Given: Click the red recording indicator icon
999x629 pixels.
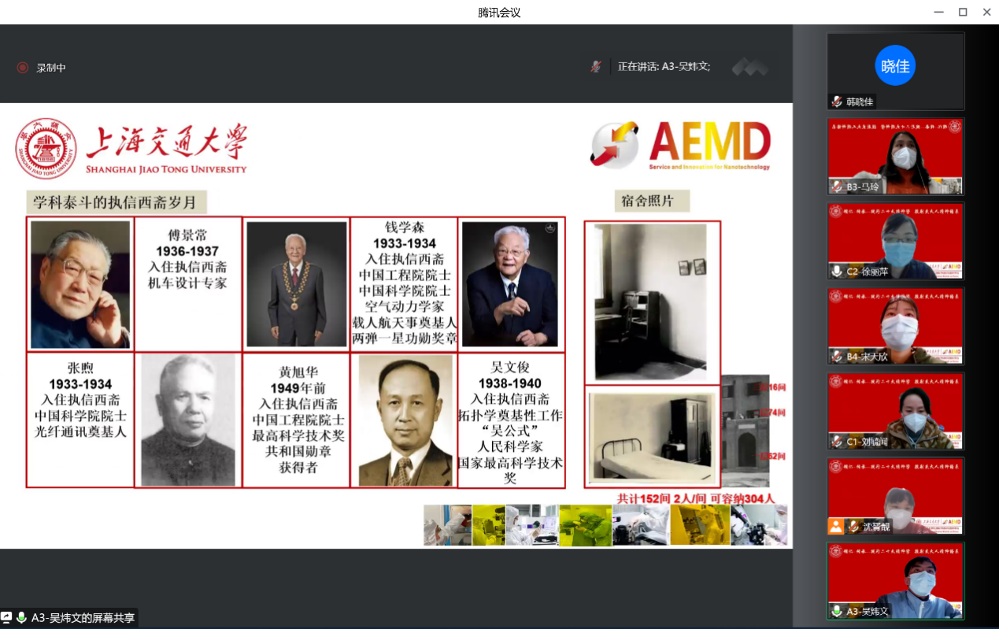Looking at the screenshot, I should [x=21, y=68].
